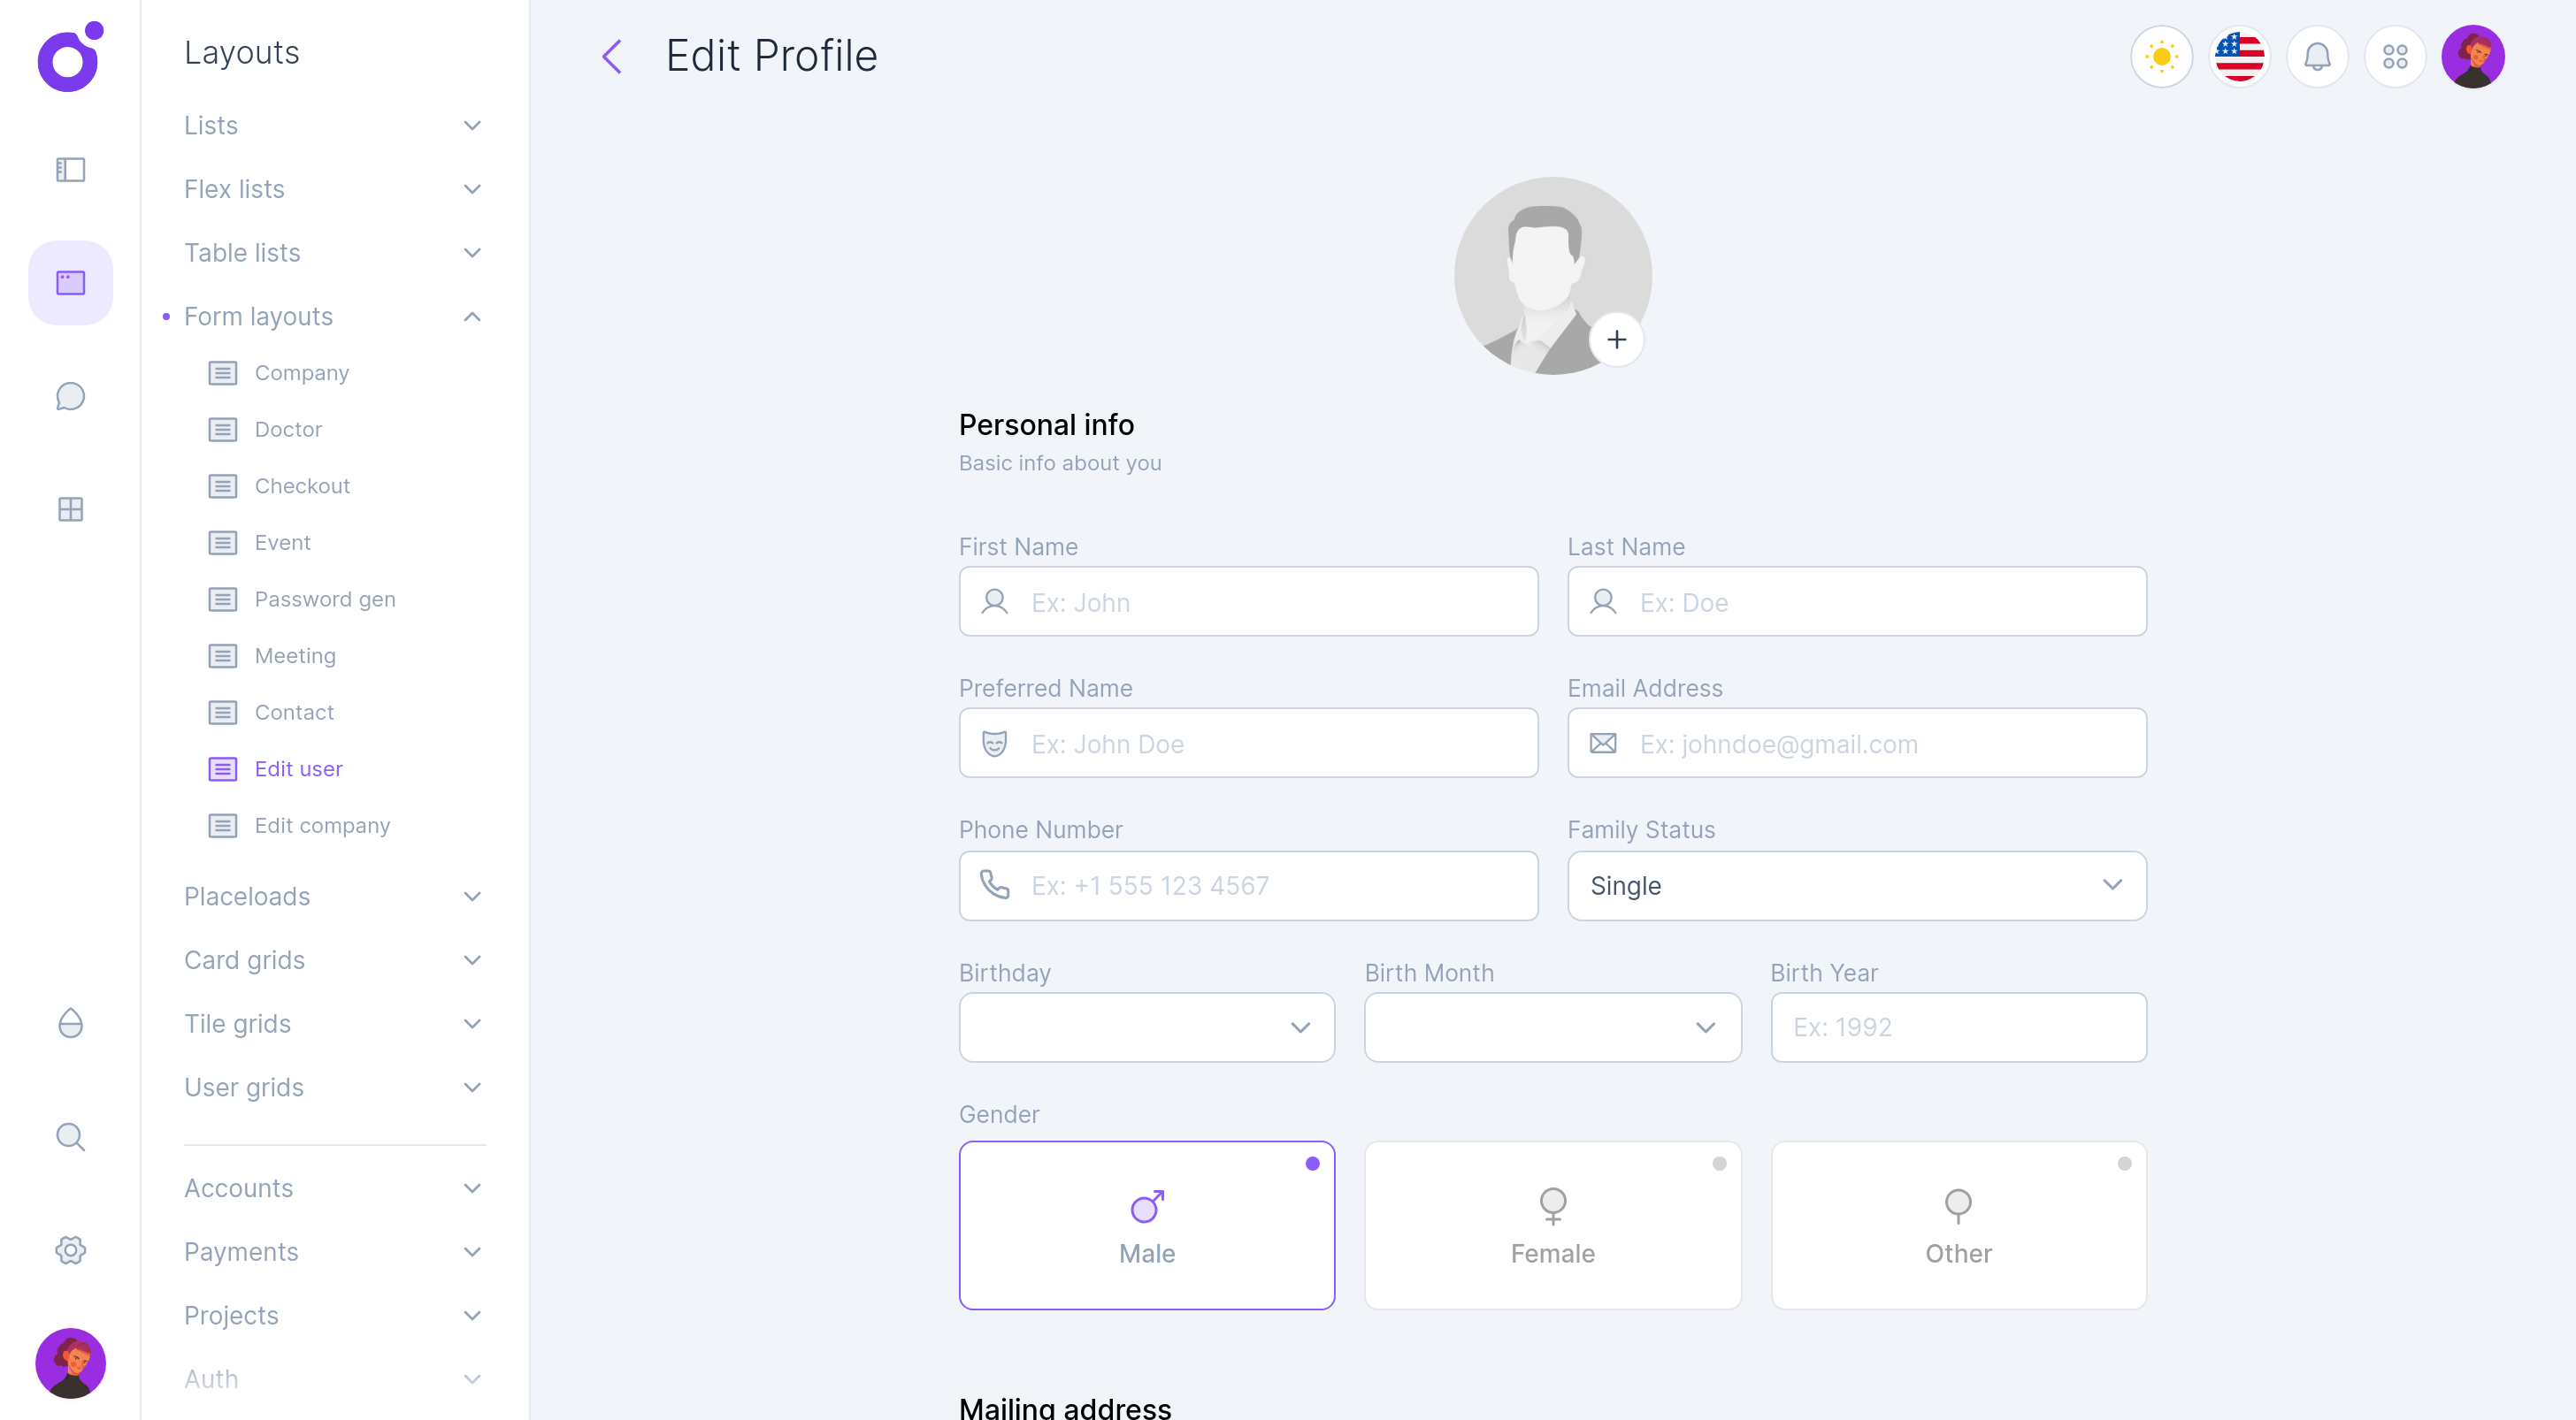Open the chat icon in the left rail
Viewport: 2576px width, 1420px height.
point(70,396)
